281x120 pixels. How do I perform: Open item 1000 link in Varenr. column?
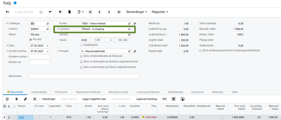click(21, 117)
